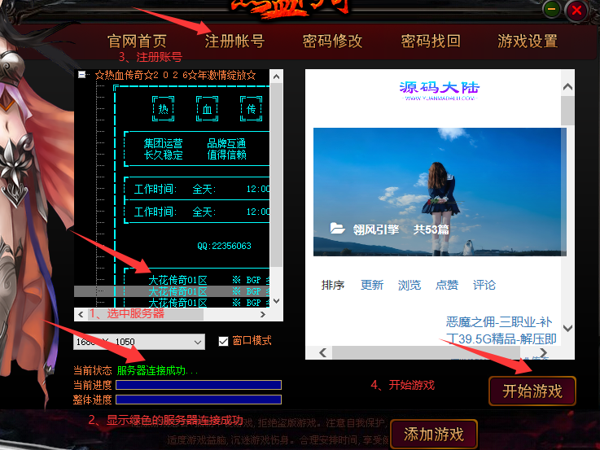Collapse the 热血传奇 server tree root node

point(81,75)
